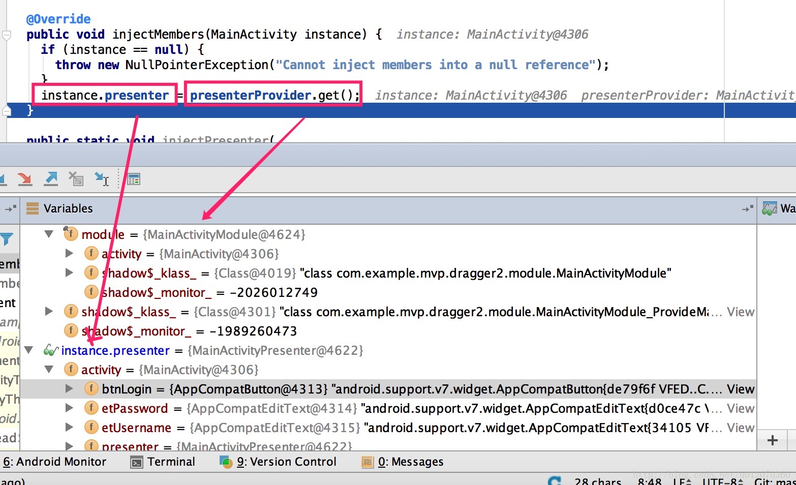Open the Messages tool window tab
Viewport: 796px width, 485px height.
[403, 462]
